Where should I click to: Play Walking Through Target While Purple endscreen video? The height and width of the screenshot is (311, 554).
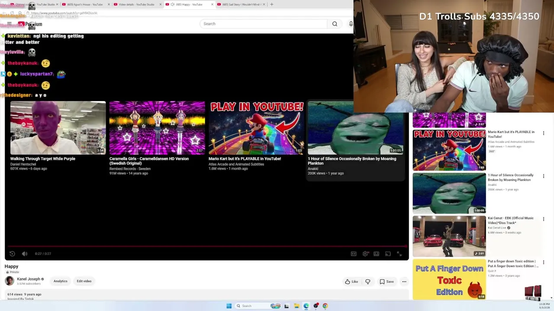[x=58, y=128]
